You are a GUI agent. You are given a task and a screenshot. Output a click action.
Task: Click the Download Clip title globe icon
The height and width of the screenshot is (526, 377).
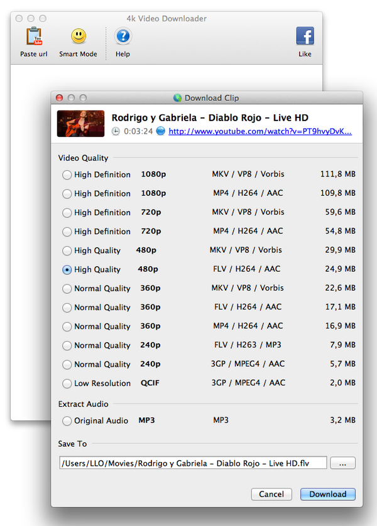[x=178, y=98]
